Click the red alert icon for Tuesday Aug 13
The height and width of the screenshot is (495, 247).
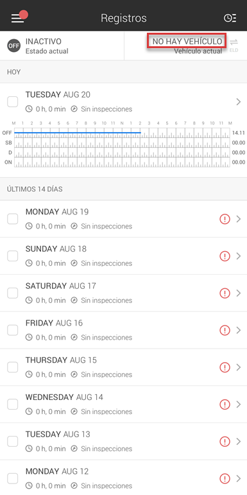[x=225, y=441]
